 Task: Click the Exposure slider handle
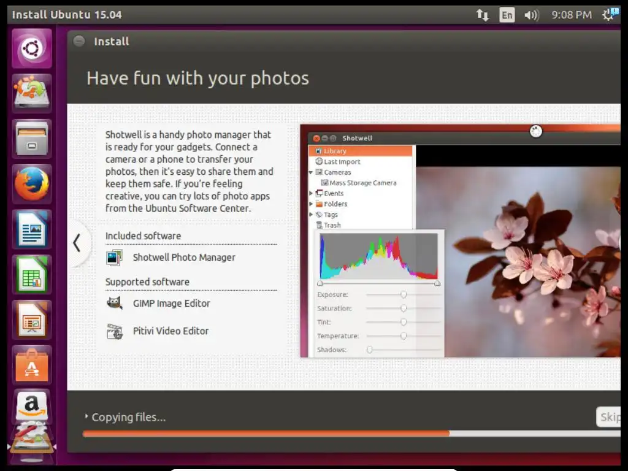point(404,294)
